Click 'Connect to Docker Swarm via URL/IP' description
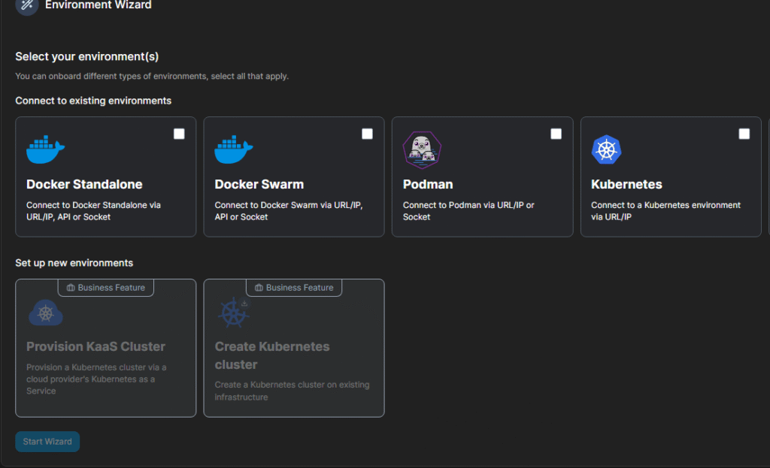770x468 pixels. pyautogui.click(x=289, y=211)
